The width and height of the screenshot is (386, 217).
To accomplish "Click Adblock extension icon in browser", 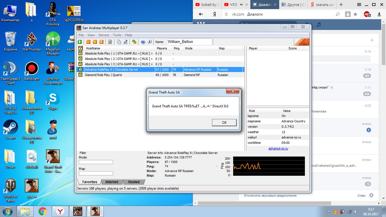I will [x=367, y=14].
